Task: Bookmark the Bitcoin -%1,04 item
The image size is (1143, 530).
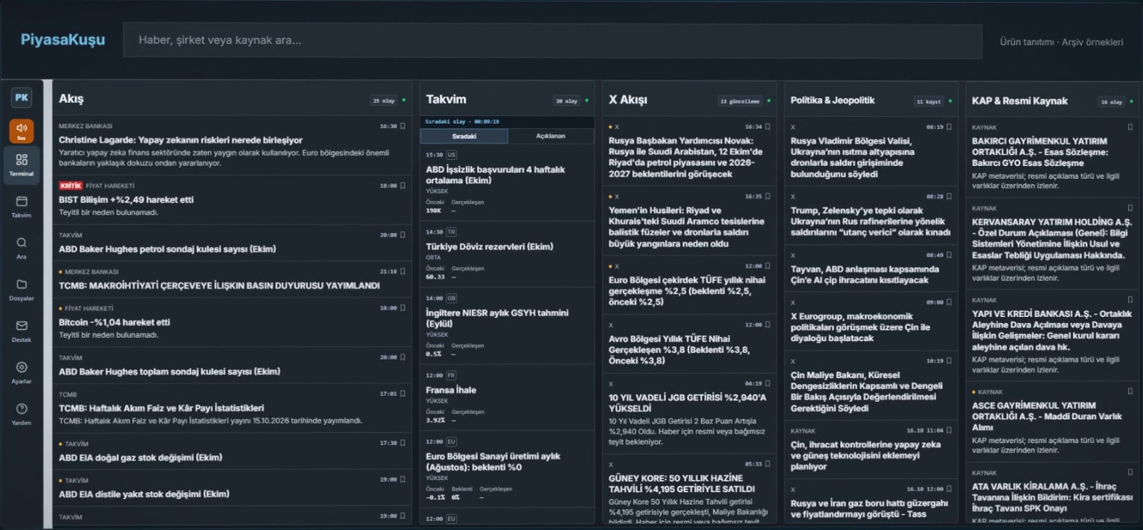Action: pos(403,308)
